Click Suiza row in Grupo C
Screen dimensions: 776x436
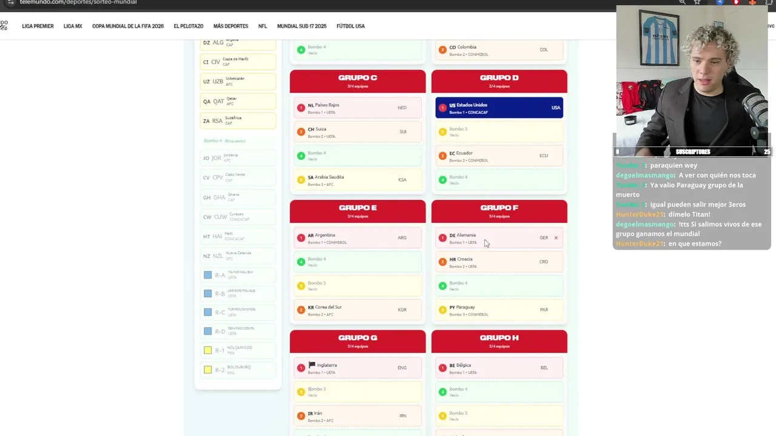coord(358,132)
